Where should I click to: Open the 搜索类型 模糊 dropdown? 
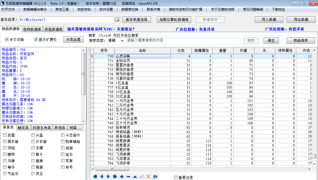(116, 40)
